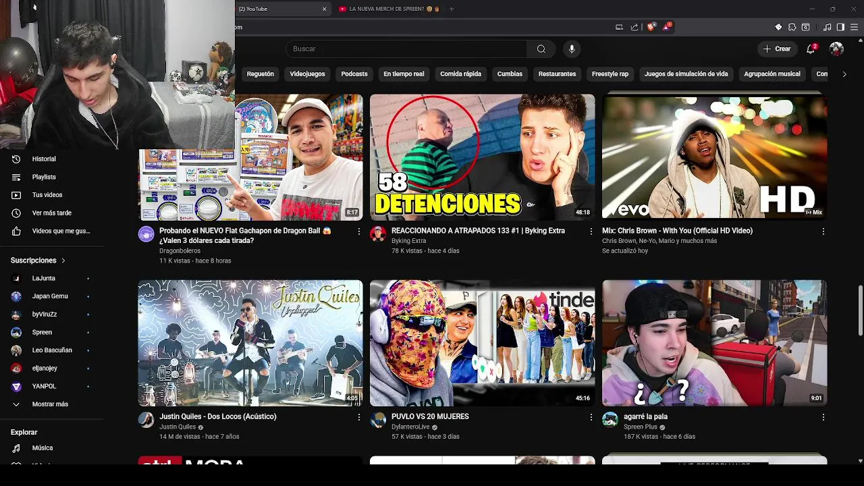This screenshot has width=864, height=486.
Task: Open the browser media control music icon
Action: click(828, 27)
